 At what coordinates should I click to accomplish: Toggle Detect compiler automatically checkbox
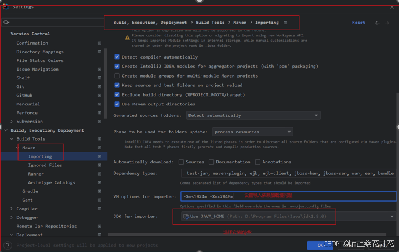(117, 57)
